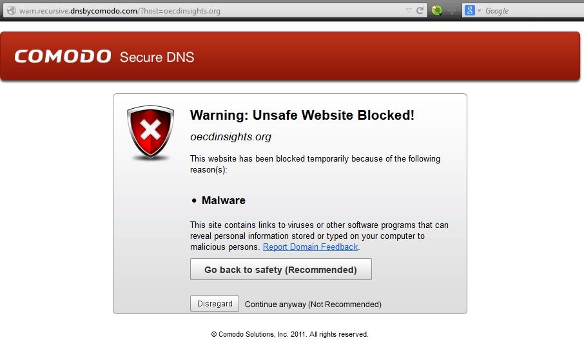Click Continue anyway (Not Recommended) text
Screen dimensions: 584x356
click(x=313, y=304)
